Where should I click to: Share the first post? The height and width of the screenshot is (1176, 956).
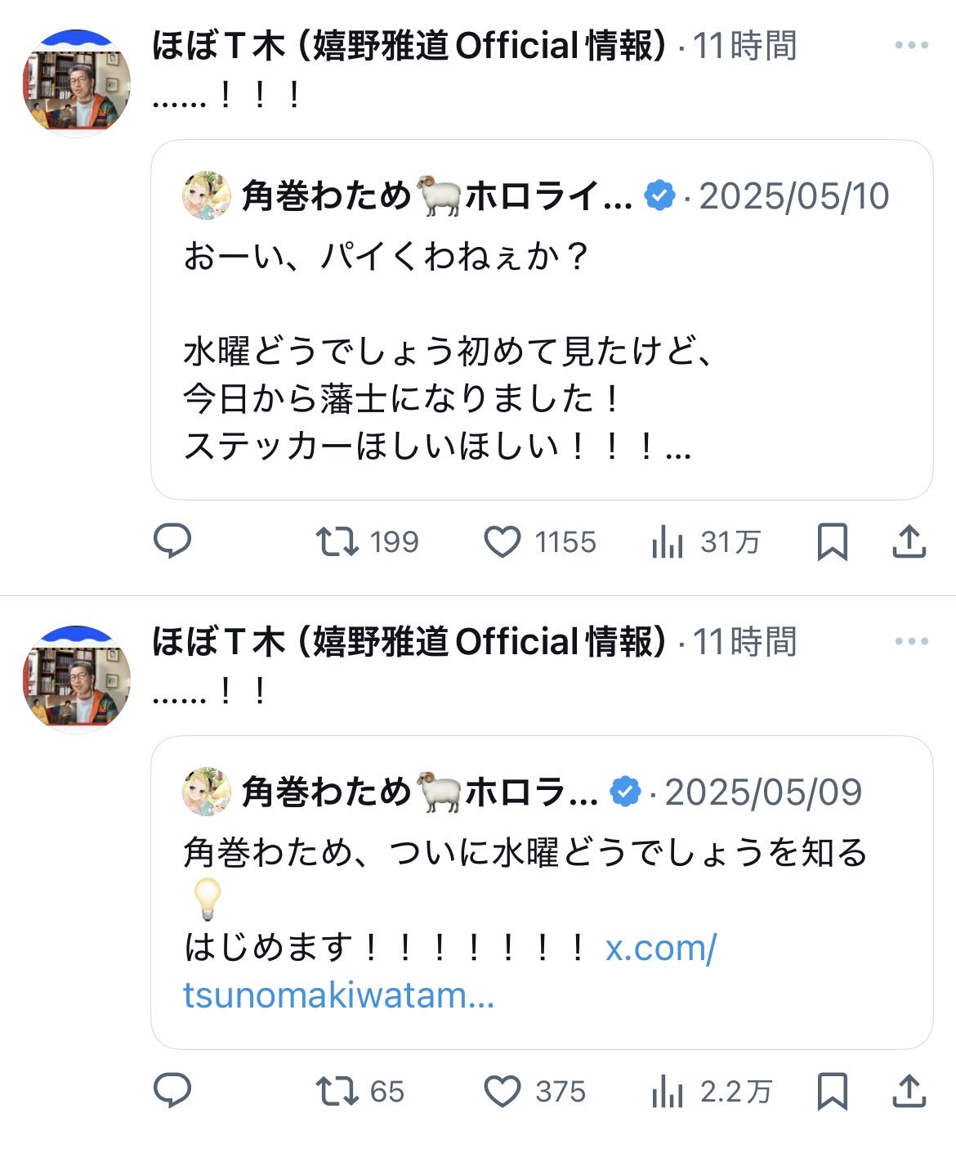908,541
